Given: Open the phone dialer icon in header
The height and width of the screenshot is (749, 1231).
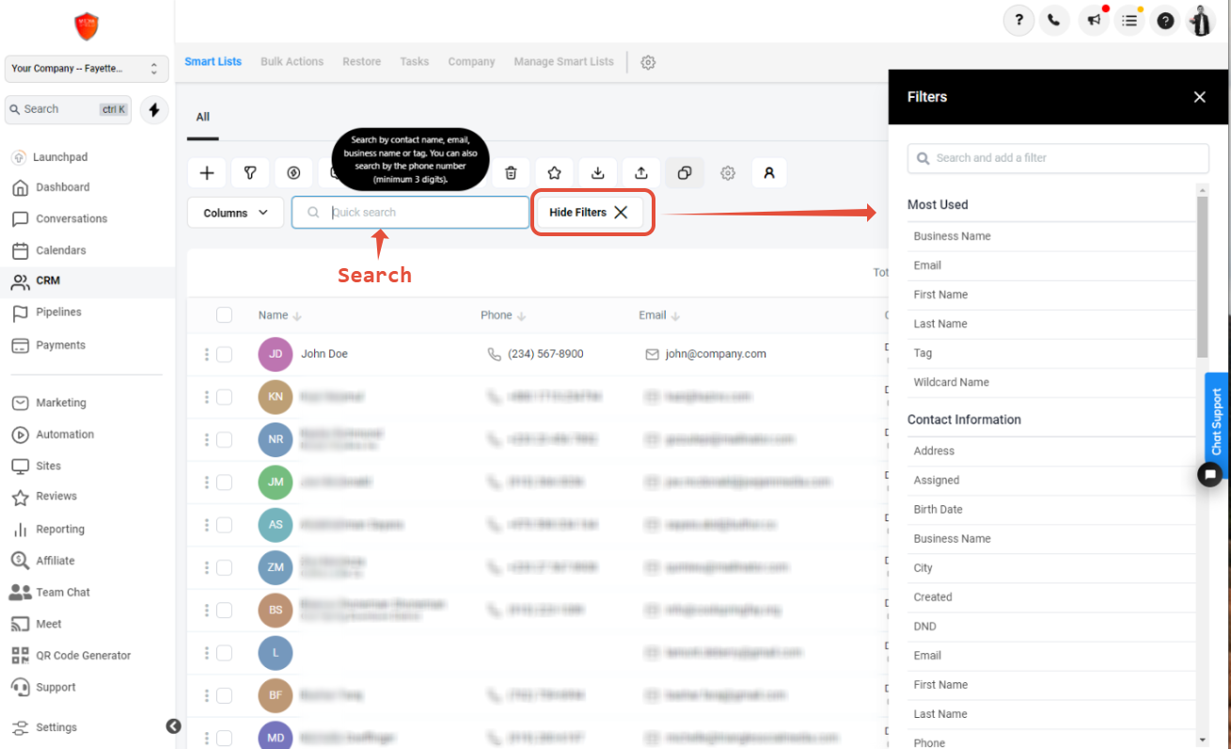Looking at the screenshot, I should (x=1055, y=20).
